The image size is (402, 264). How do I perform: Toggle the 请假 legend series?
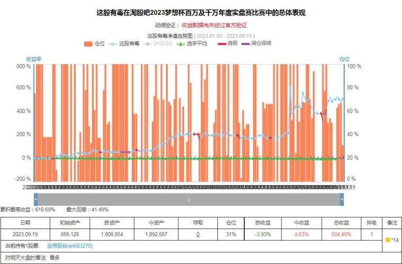click(x=227, y=43)
